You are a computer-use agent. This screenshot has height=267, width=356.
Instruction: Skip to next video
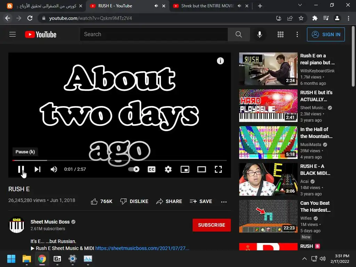tap(38, 169)
